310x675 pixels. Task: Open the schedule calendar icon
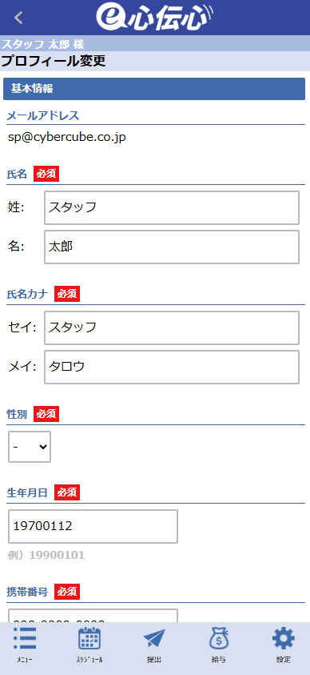[89, 638]
